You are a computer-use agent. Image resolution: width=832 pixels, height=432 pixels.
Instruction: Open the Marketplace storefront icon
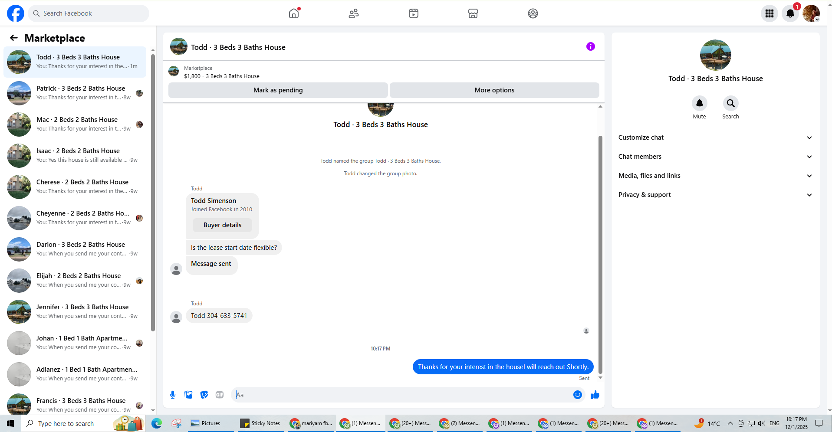point(473,13)
